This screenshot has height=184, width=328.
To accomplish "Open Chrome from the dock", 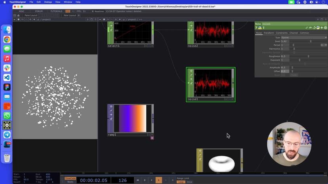I will (7, 39).
